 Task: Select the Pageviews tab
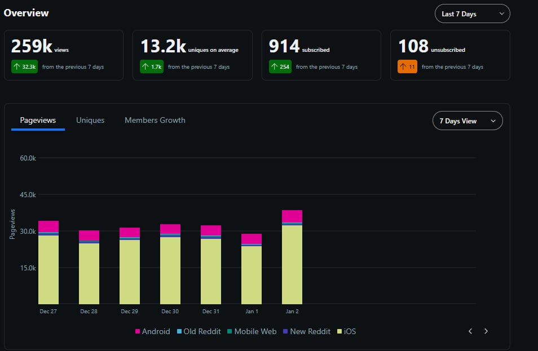38,121
